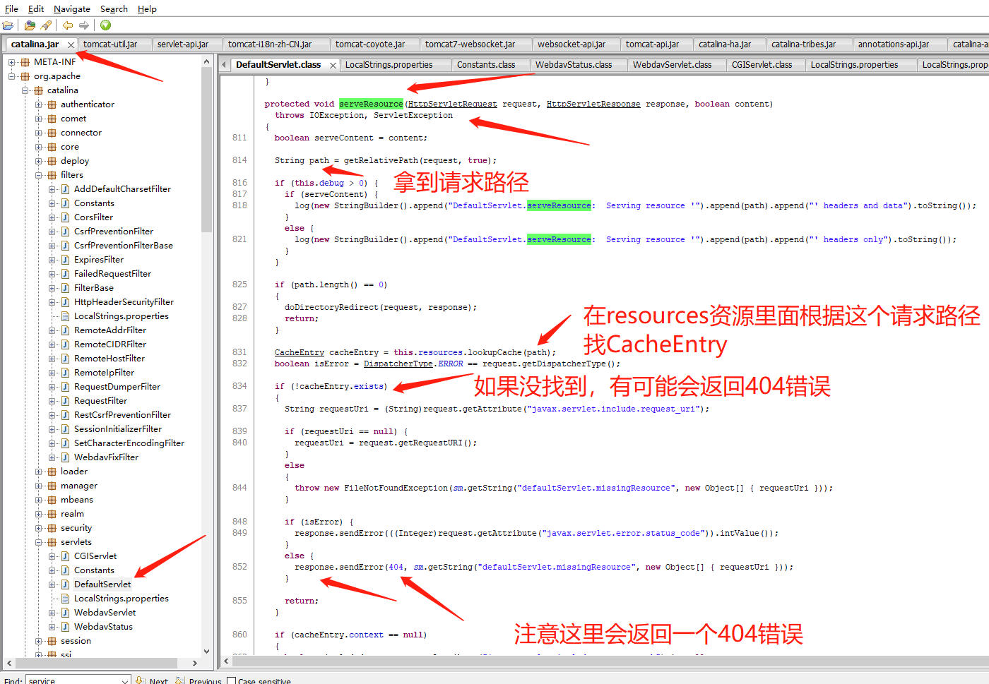Open the File menu
Screen dimensions: 989x684
(x=11, y=9)
